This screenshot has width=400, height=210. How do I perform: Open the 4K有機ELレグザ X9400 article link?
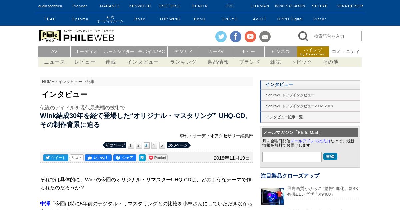(322, 191)
